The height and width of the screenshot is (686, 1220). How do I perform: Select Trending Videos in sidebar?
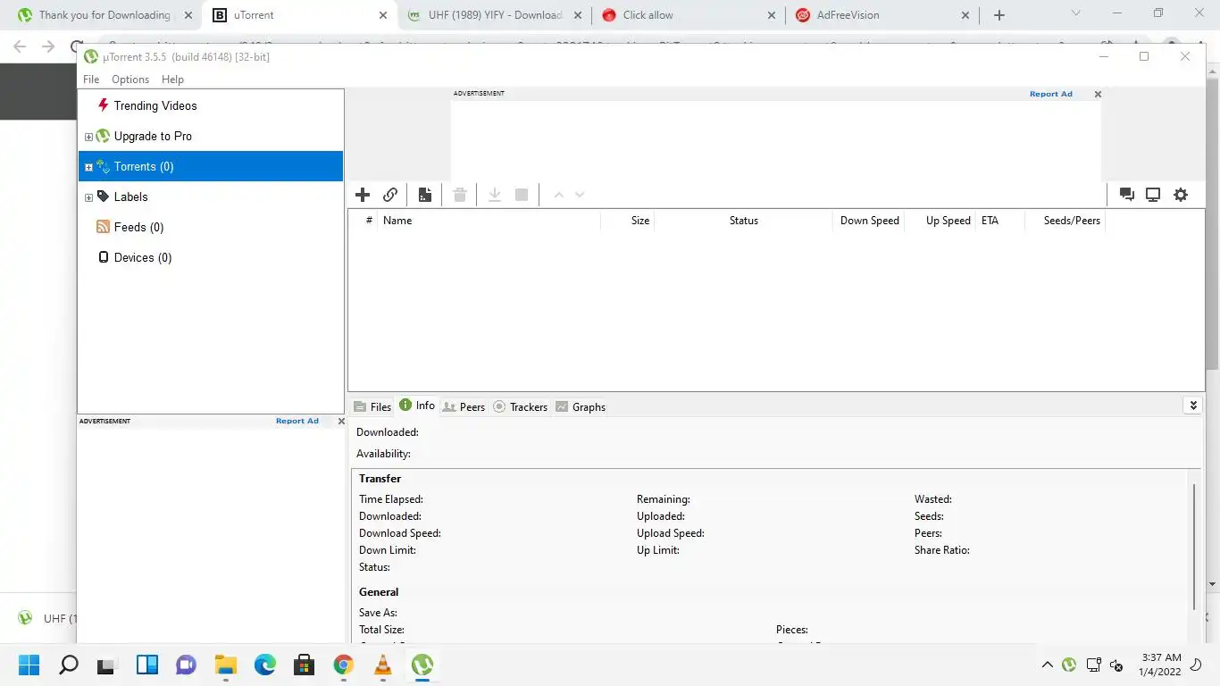tap(155, 105)
